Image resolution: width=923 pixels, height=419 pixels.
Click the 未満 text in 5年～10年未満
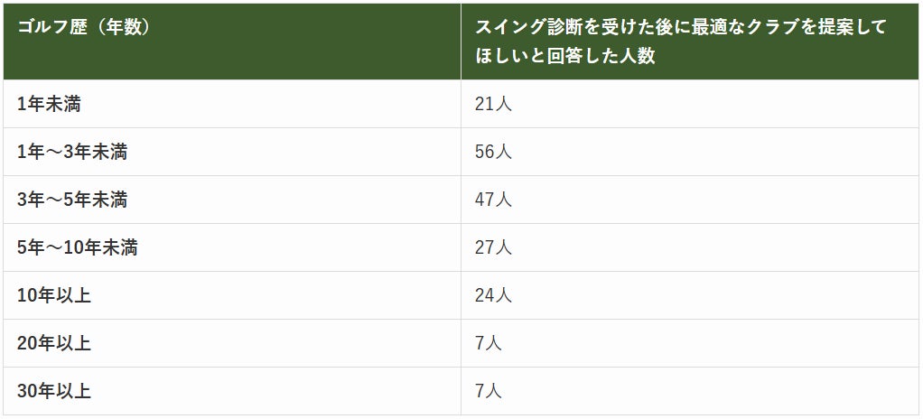[120, 247]
